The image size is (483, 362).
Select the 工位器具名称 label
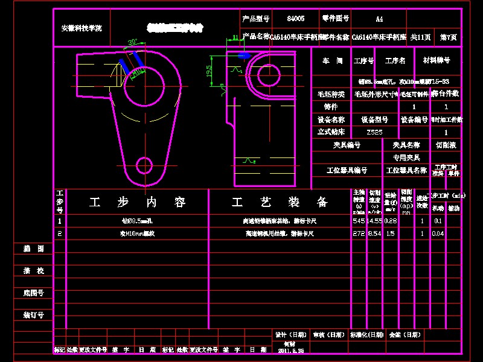coord(406,170)
